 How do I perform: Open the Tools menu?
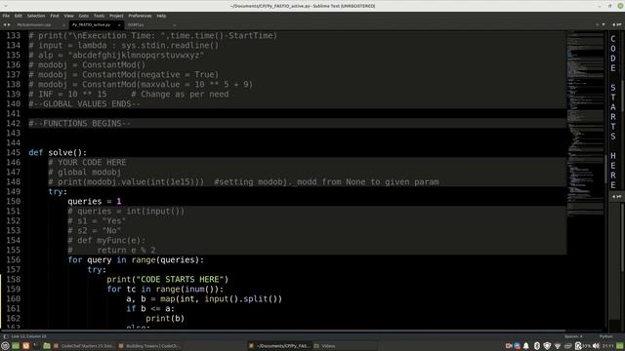click(99, 16)
